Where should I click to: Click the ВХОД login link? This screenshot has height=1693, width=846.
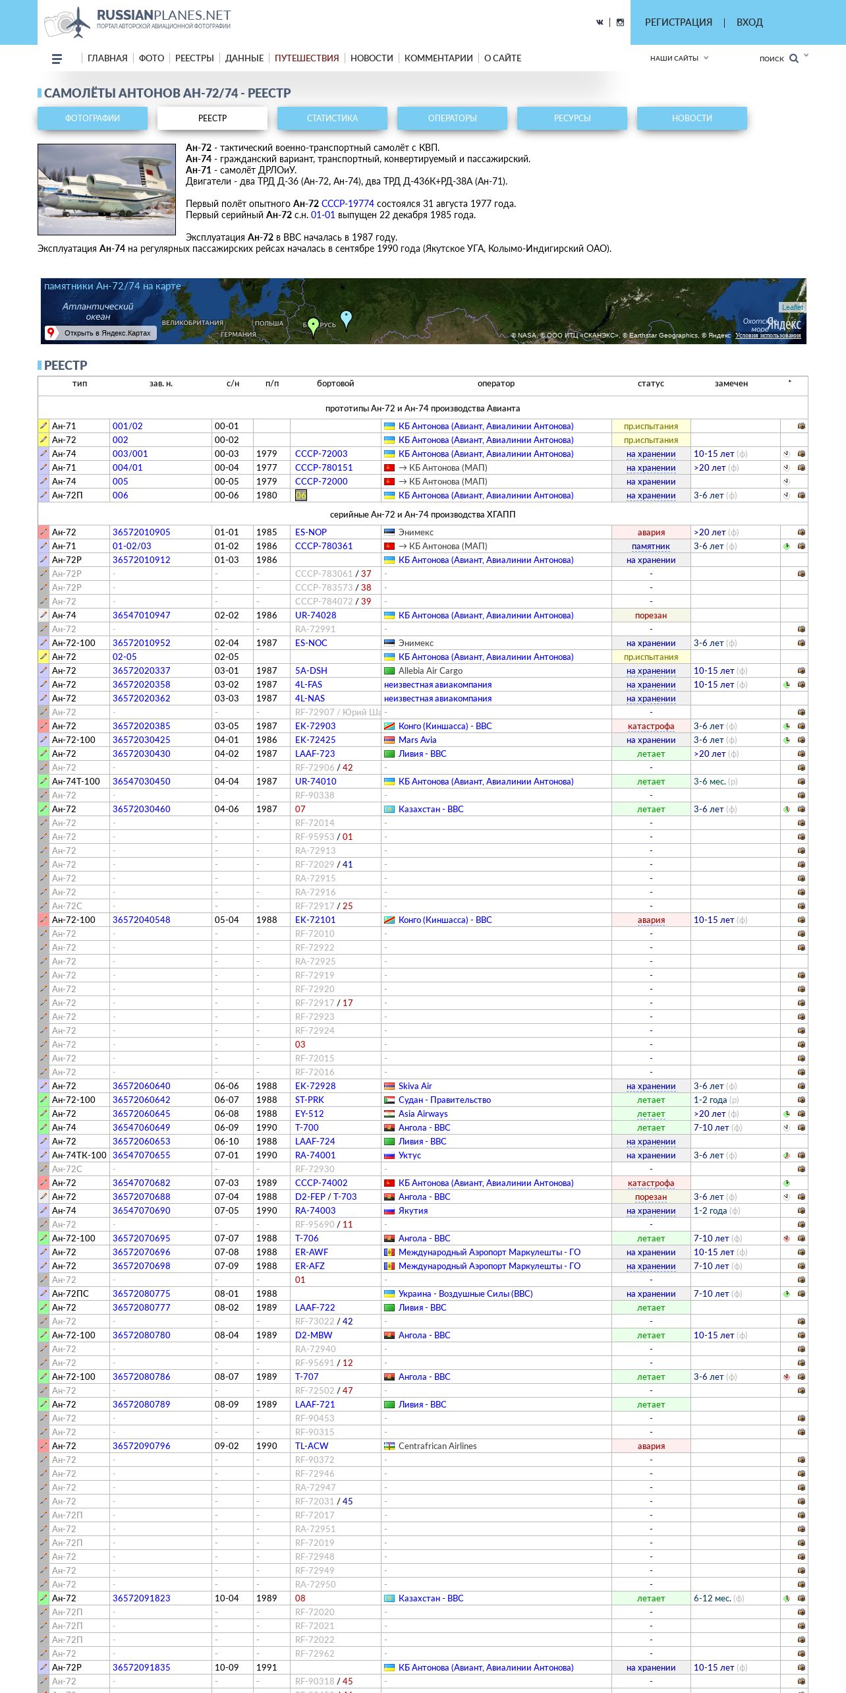point(749,22)
